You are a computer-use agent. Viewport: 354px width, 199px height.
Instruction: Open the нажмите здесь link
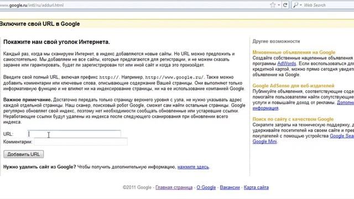point(193,167)
